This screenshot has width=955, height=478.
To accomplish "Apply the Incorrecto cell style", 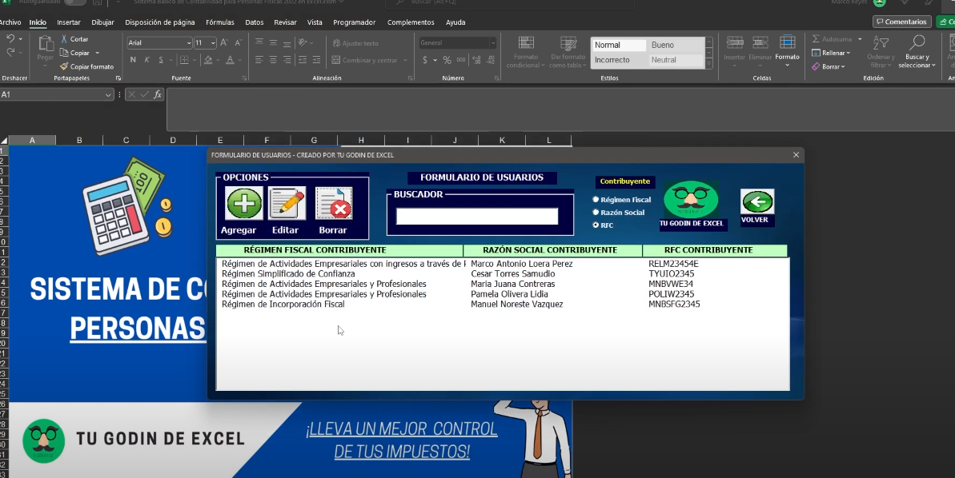I will [619, 60].
